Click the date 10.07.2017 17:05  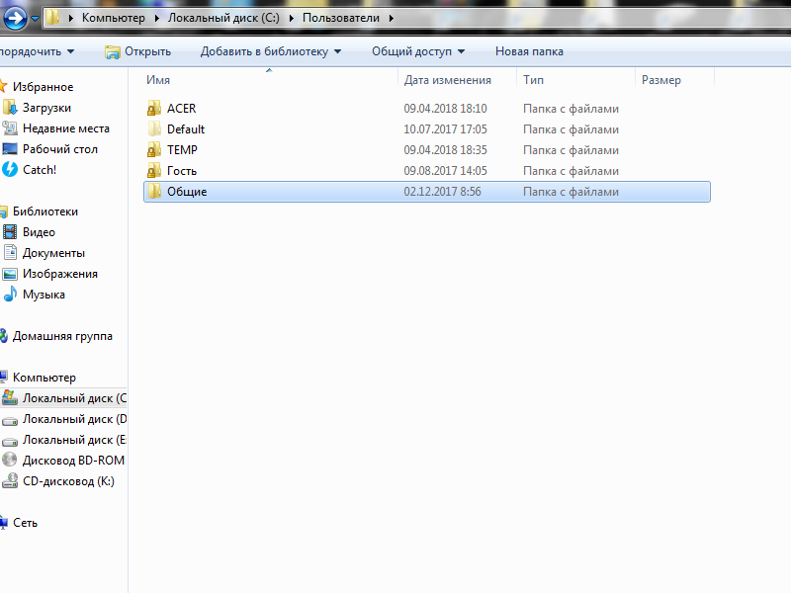tap(446, 129)
